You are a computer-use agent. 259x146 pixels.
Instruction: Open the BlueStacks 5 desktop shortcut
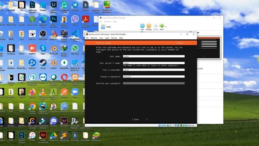point(96,136)
